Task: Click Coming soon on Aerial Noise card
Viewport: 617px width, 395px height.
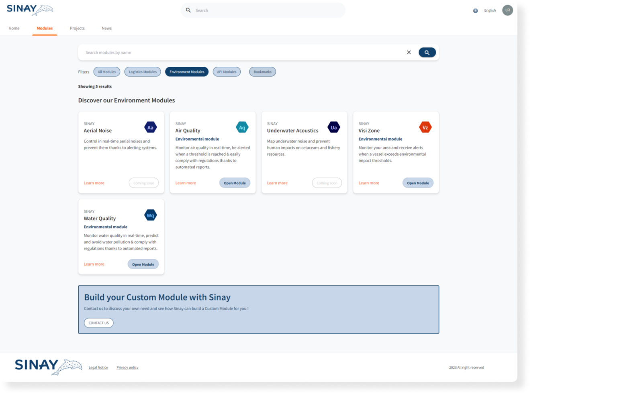Action: (x=144, y=183)
